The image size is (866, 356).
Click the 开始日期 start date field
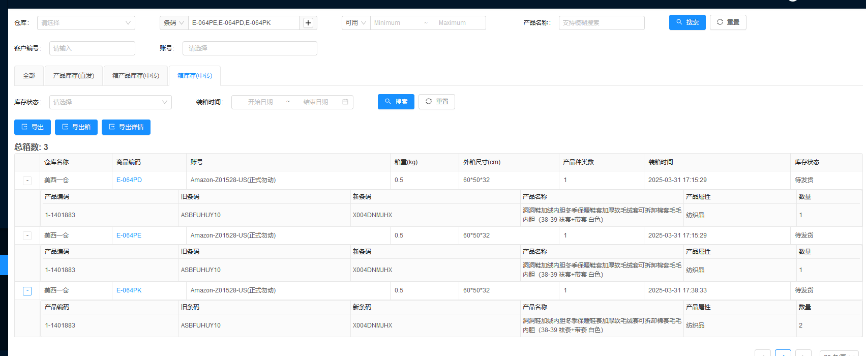(260, 102)
